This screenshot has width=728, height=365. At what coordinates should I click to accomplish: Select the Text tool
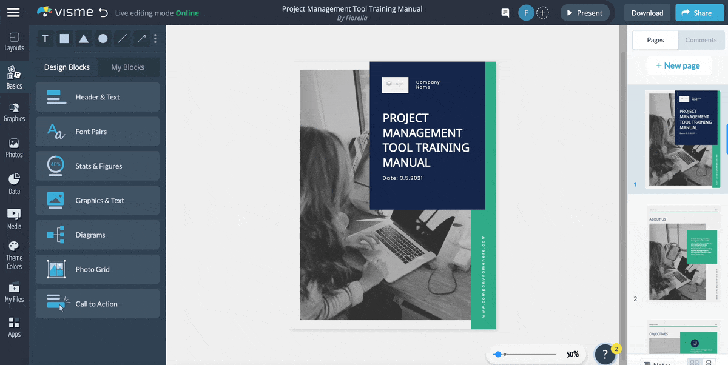tap(45, 39)
